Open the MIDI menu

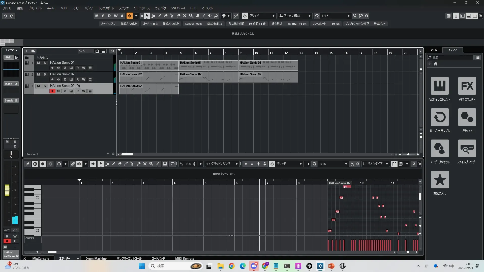point(64,8)
